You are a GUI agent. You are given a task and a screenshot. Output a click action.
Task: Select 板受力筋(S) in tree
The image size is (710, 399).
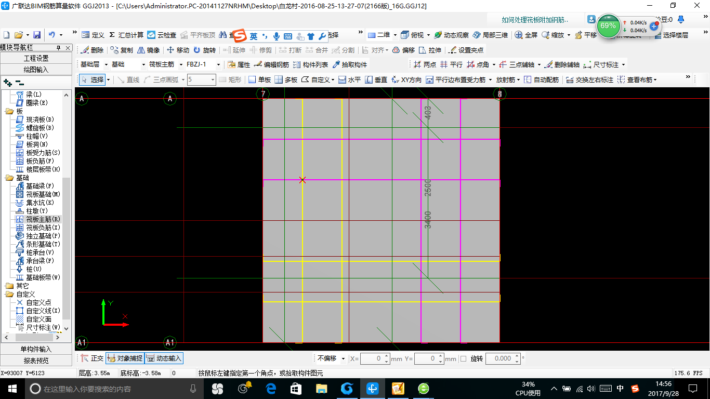click(x=43, y=153)
